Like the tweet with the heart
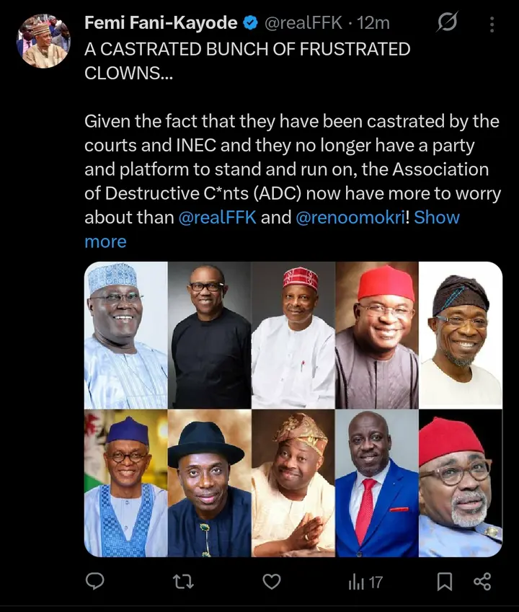This screenshot has width=519, height=612. 271,582
